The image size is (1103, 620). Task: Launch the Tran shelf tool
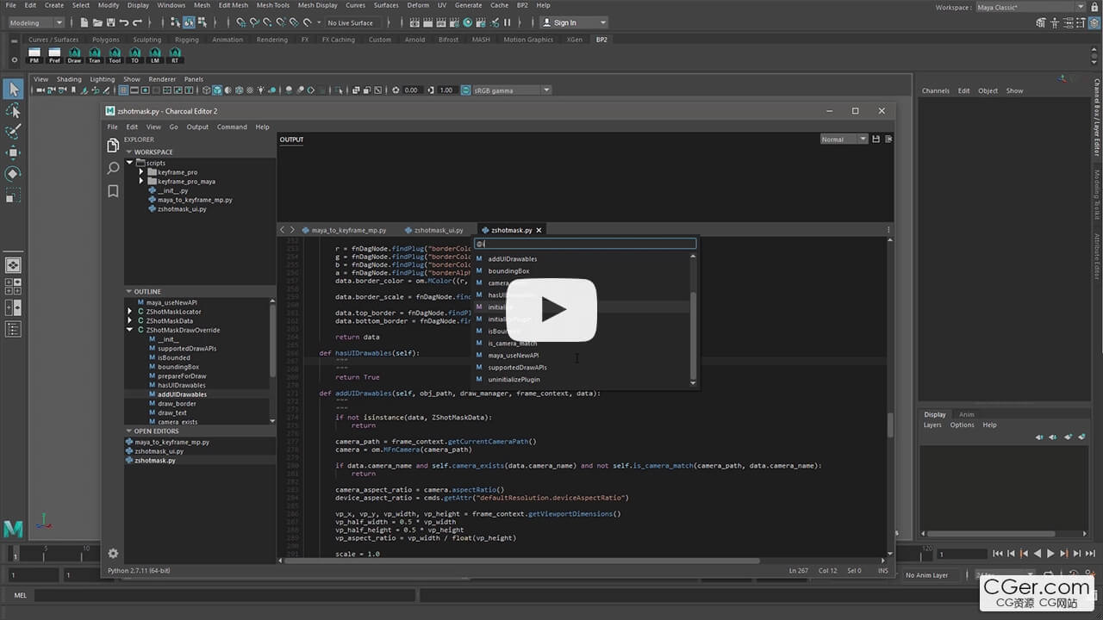click(x=95, y=56)
